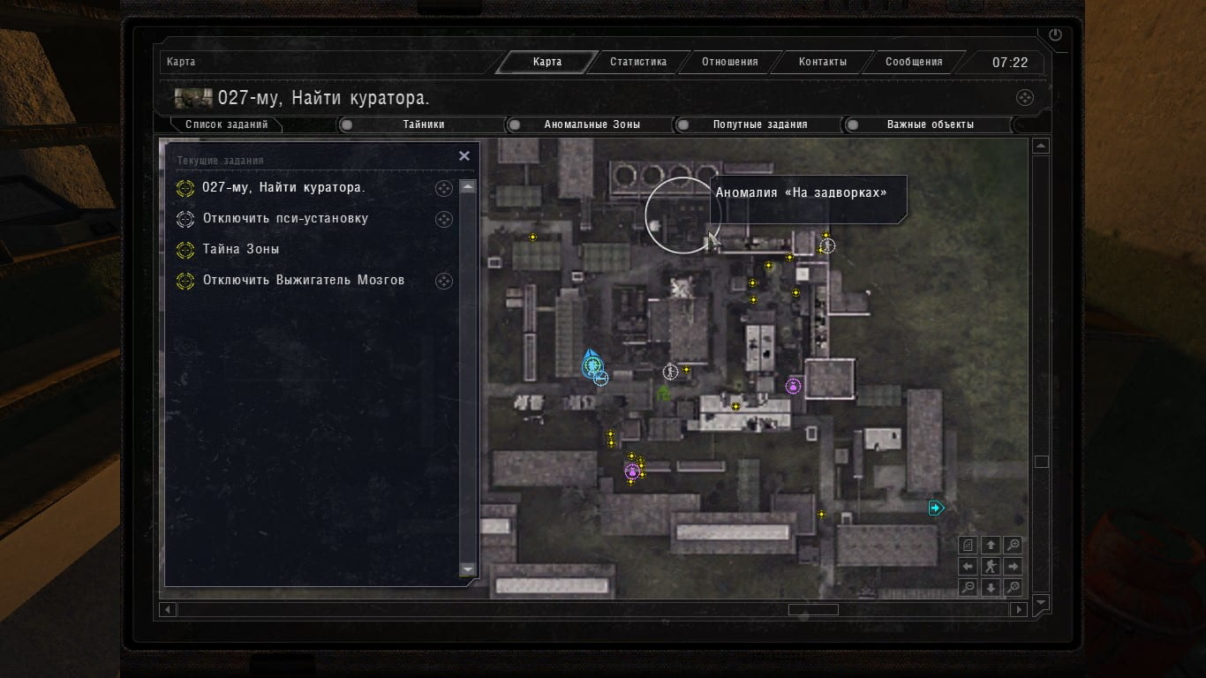Pan map up with arrow button
Image resolution: width=1206 pixels, height=678 pixels.
coord(991,546)
